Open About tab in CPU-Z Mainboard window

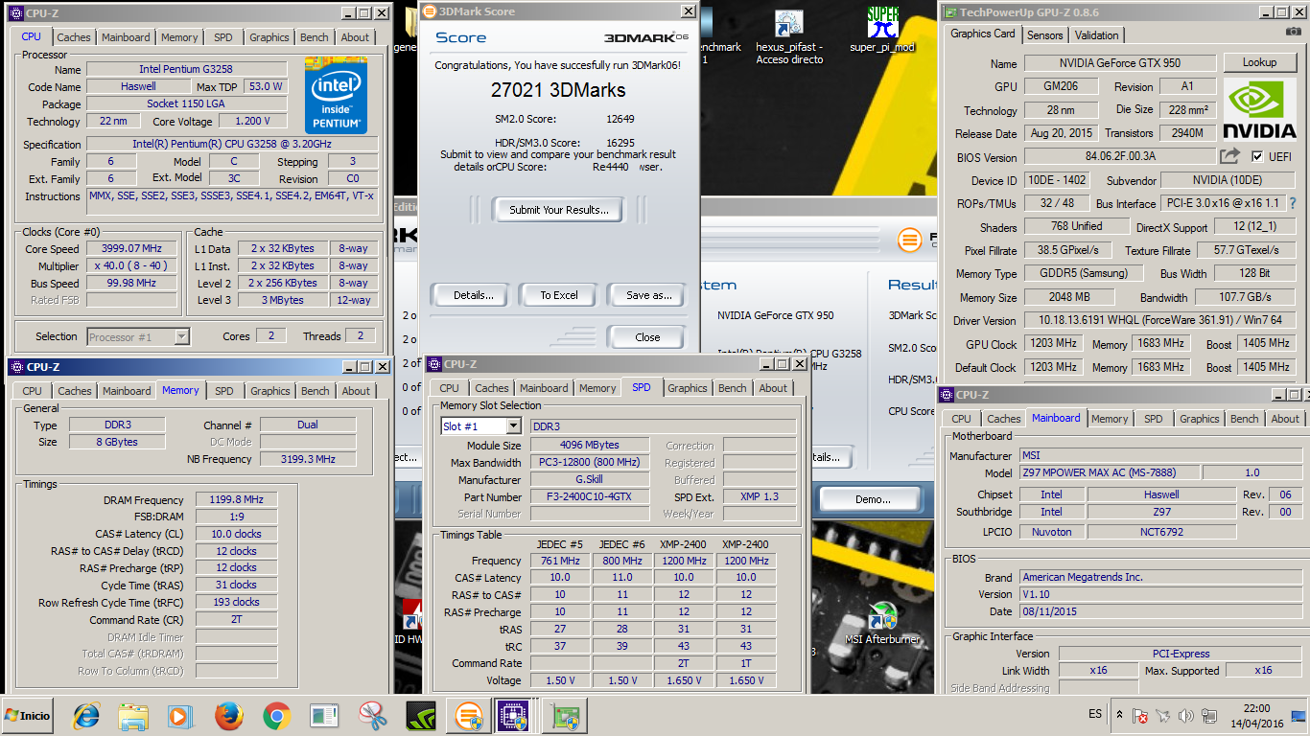(1285, 419)
